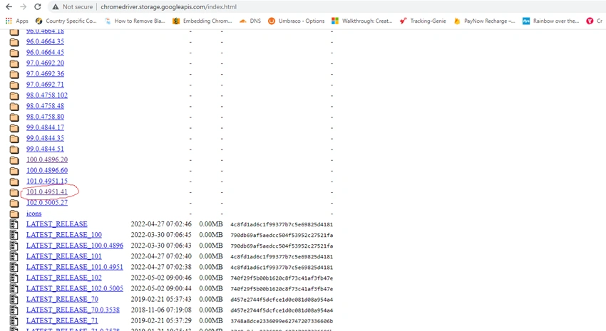The width and height of the screenshot is (606, 331).
Task: Open folder link 98.0.4758.80
Action: (45, 117)
